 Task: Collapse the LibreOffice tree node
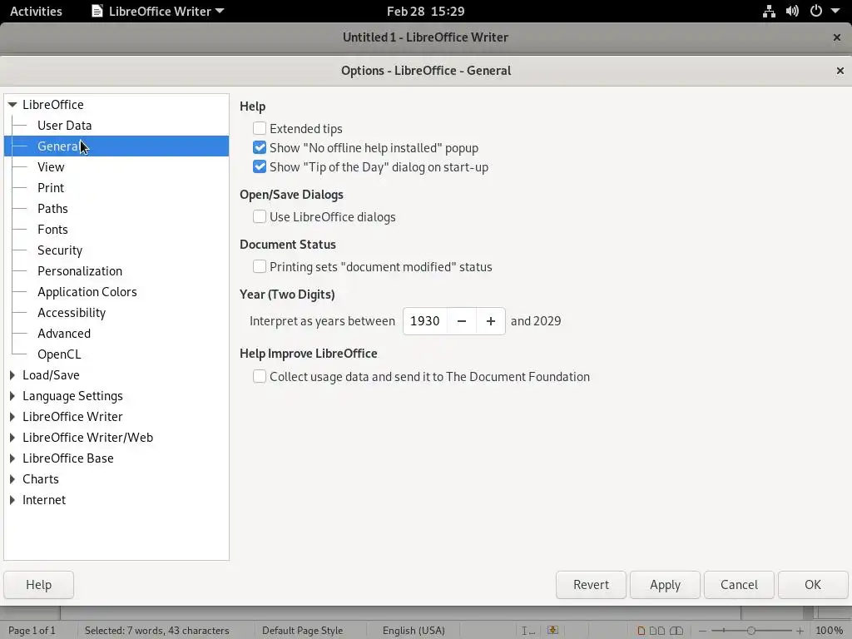pyautogui.click(x=12, y=104)
